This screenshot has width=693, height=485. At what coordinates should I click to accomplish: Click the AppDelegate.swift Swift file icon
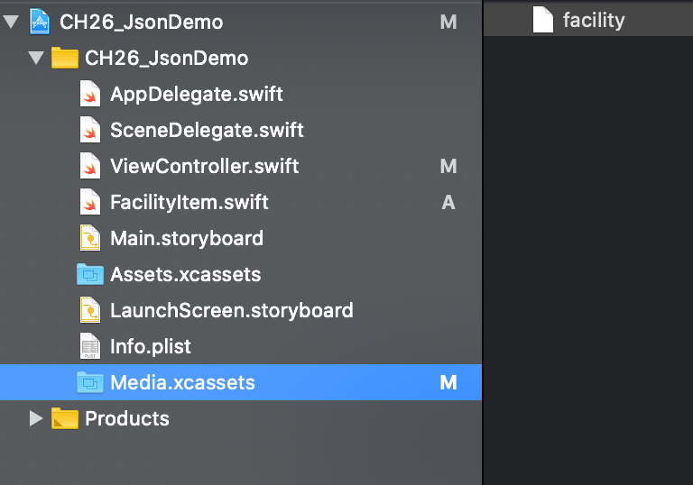(x=89, y=94)
